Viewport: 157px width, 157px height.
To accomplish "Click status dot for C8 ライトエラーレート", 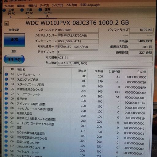I will pos(6,151).
